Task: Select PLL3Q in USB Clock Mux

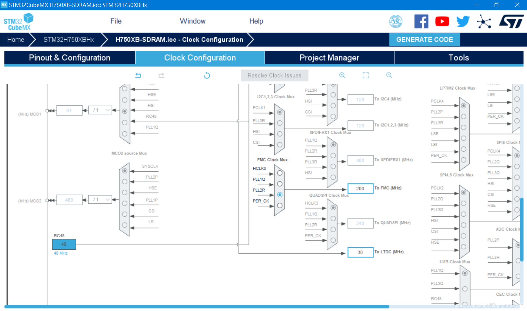Action: pyautogui.click(x=465, y=289)
